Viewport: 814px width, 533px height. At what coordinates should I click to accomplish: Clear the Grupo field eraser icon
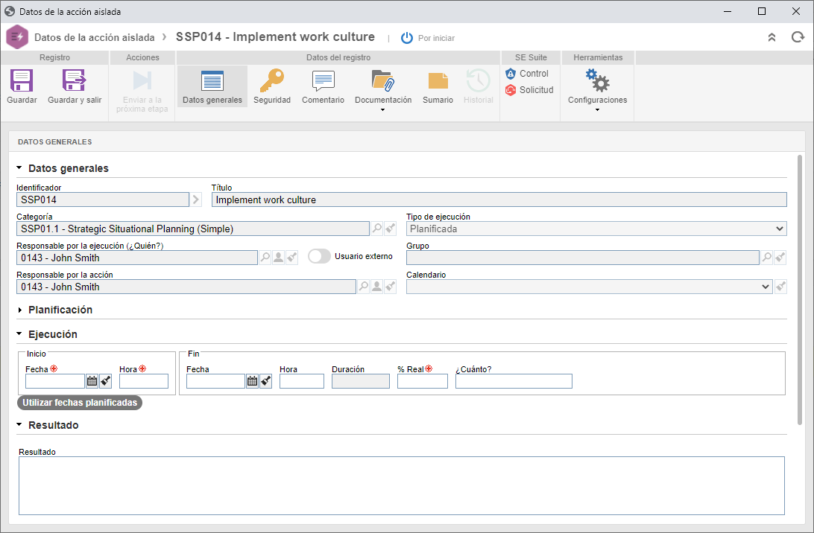pyautogui.click(x=780, y=257)
